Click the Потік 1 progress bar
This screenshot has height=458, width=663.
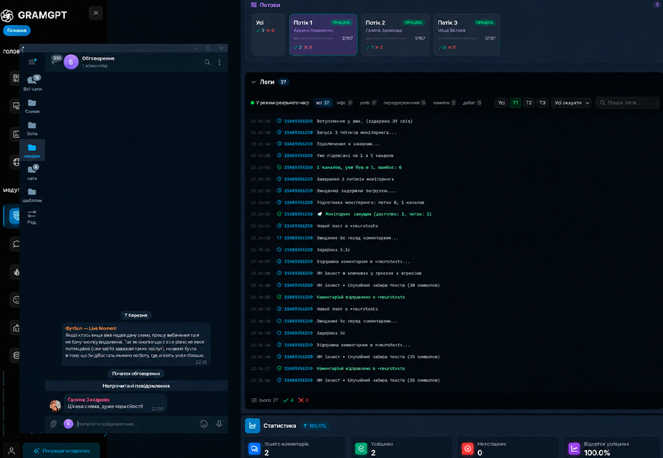pos(313,38)
